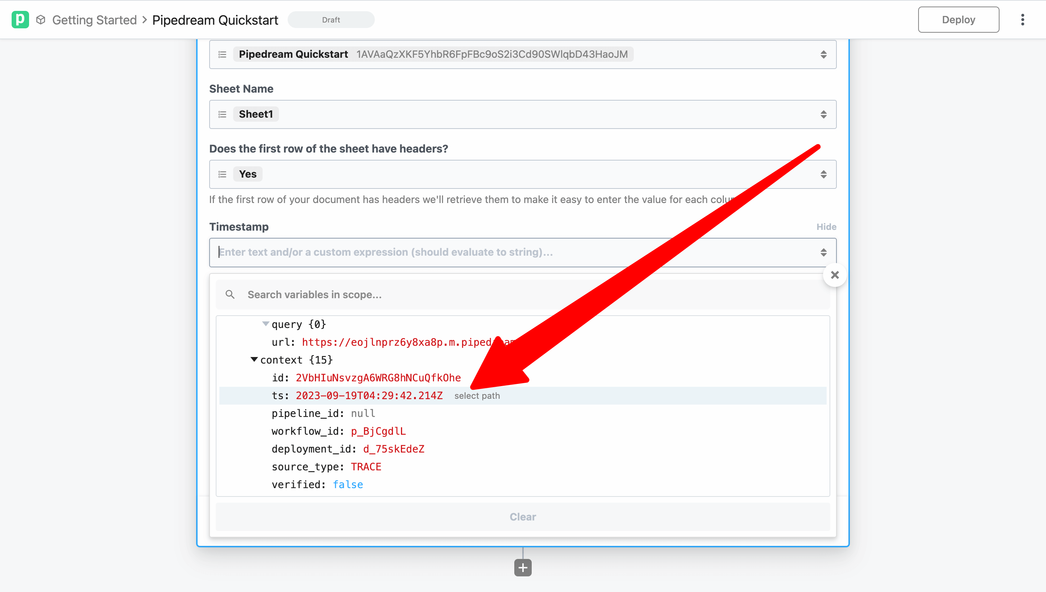Click the Deploy button
Image resolution: width=1046 pixels, height=592 pixels.
(x=958, y=19)
